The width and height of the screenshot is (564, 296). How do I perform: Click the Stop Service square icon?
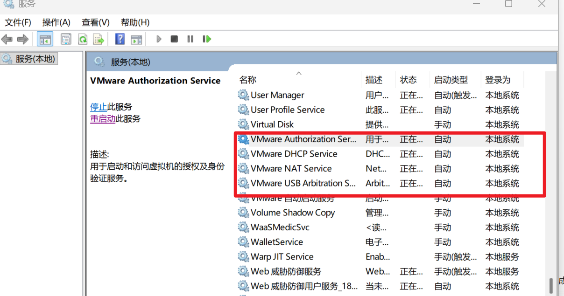(174, 39)
